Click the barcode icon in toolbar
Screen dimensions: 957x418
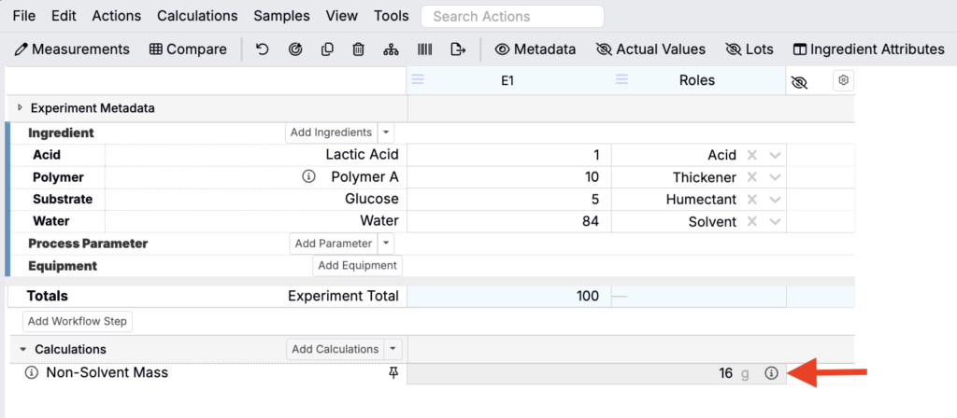425,49
